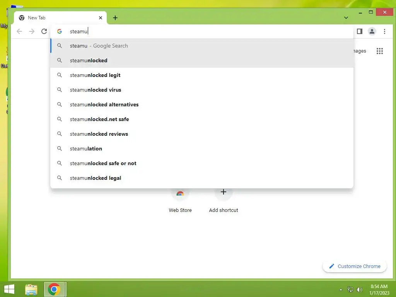Image resolution: width=396 pixels, height=297 pixels.
Task: Open Chrome's three-dot menu
Action: [384, 31]
